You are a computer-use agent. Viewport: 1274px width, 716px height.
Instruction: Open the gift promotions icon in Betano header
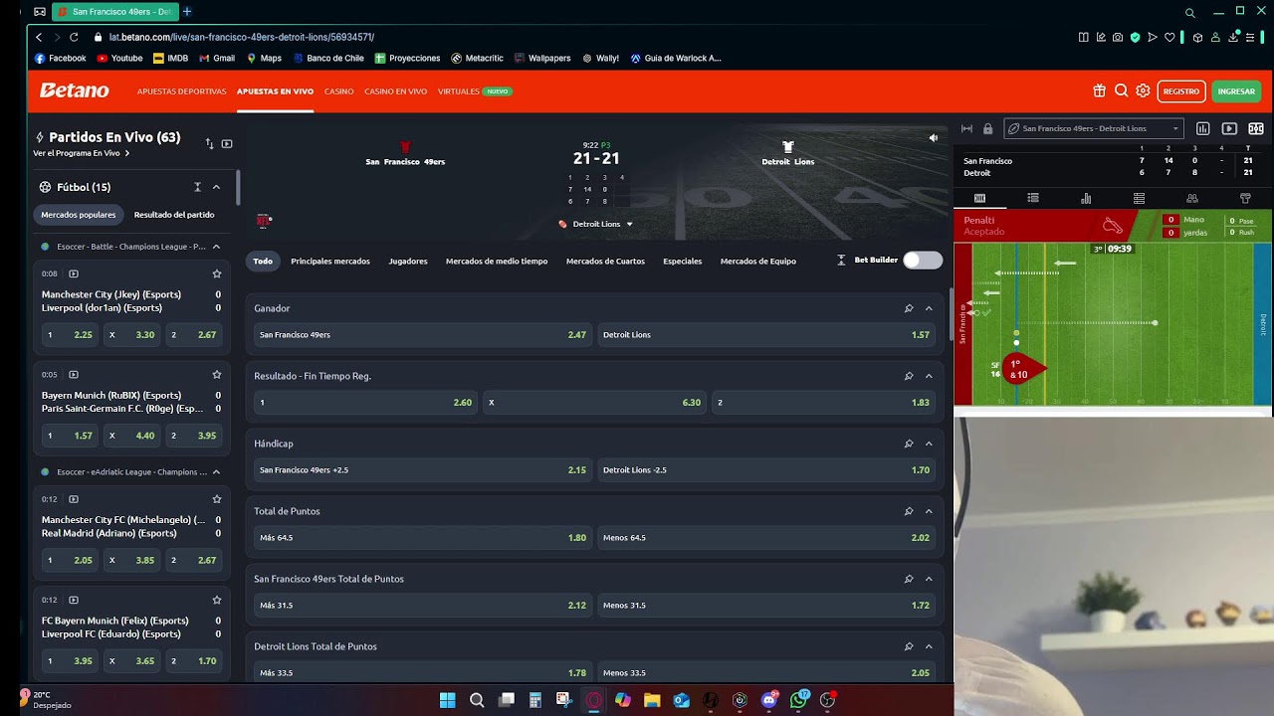(1099, 90)
